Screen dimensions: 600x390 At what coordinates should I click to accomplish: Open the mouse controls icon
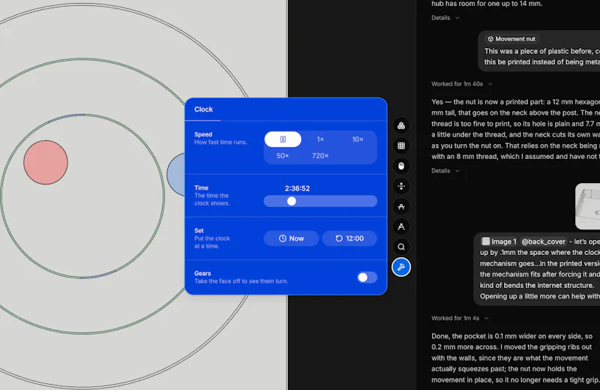point(401,166)
